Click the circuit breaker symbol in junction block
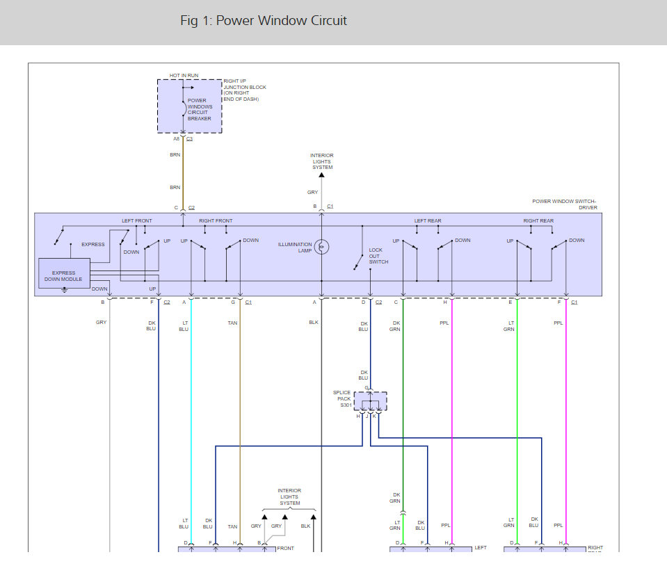The width and height of the screenshot is (667, 566). (x=184, y=108)
